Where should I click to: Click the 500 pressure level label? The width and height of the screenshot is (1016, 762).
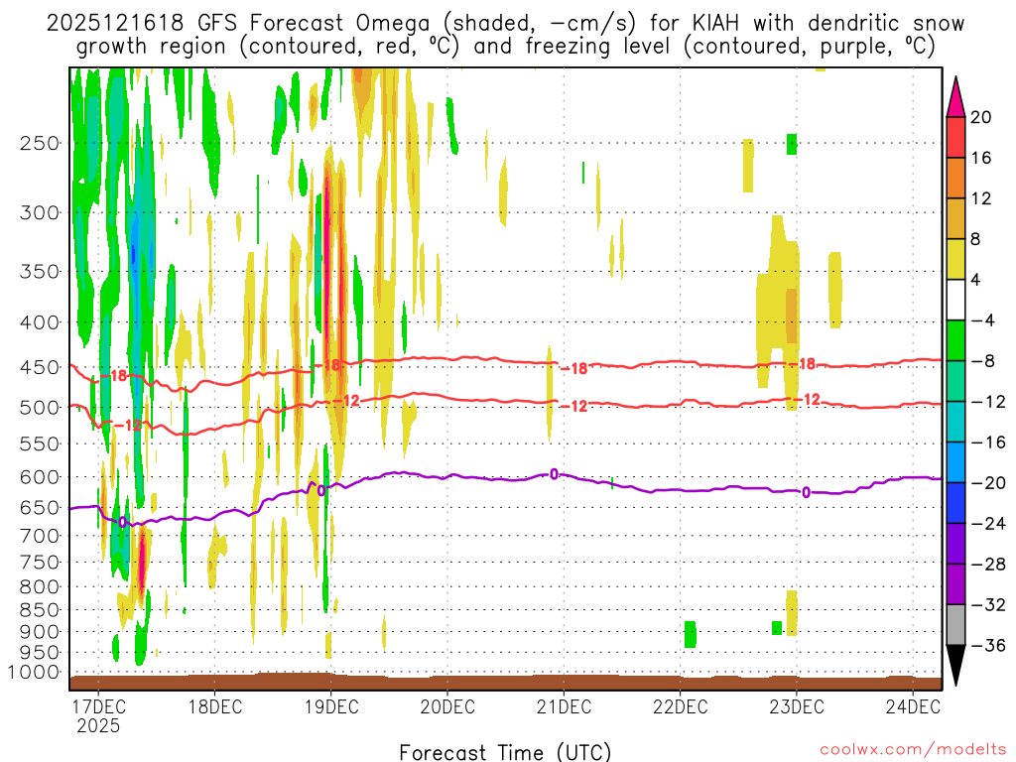click(40, 408)
